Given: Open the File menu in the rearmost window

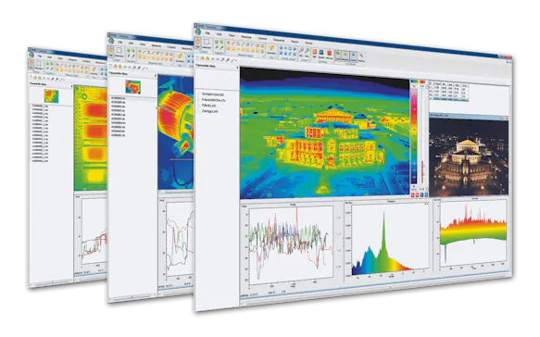Looking at the screenshot, I should click(40, 56).
